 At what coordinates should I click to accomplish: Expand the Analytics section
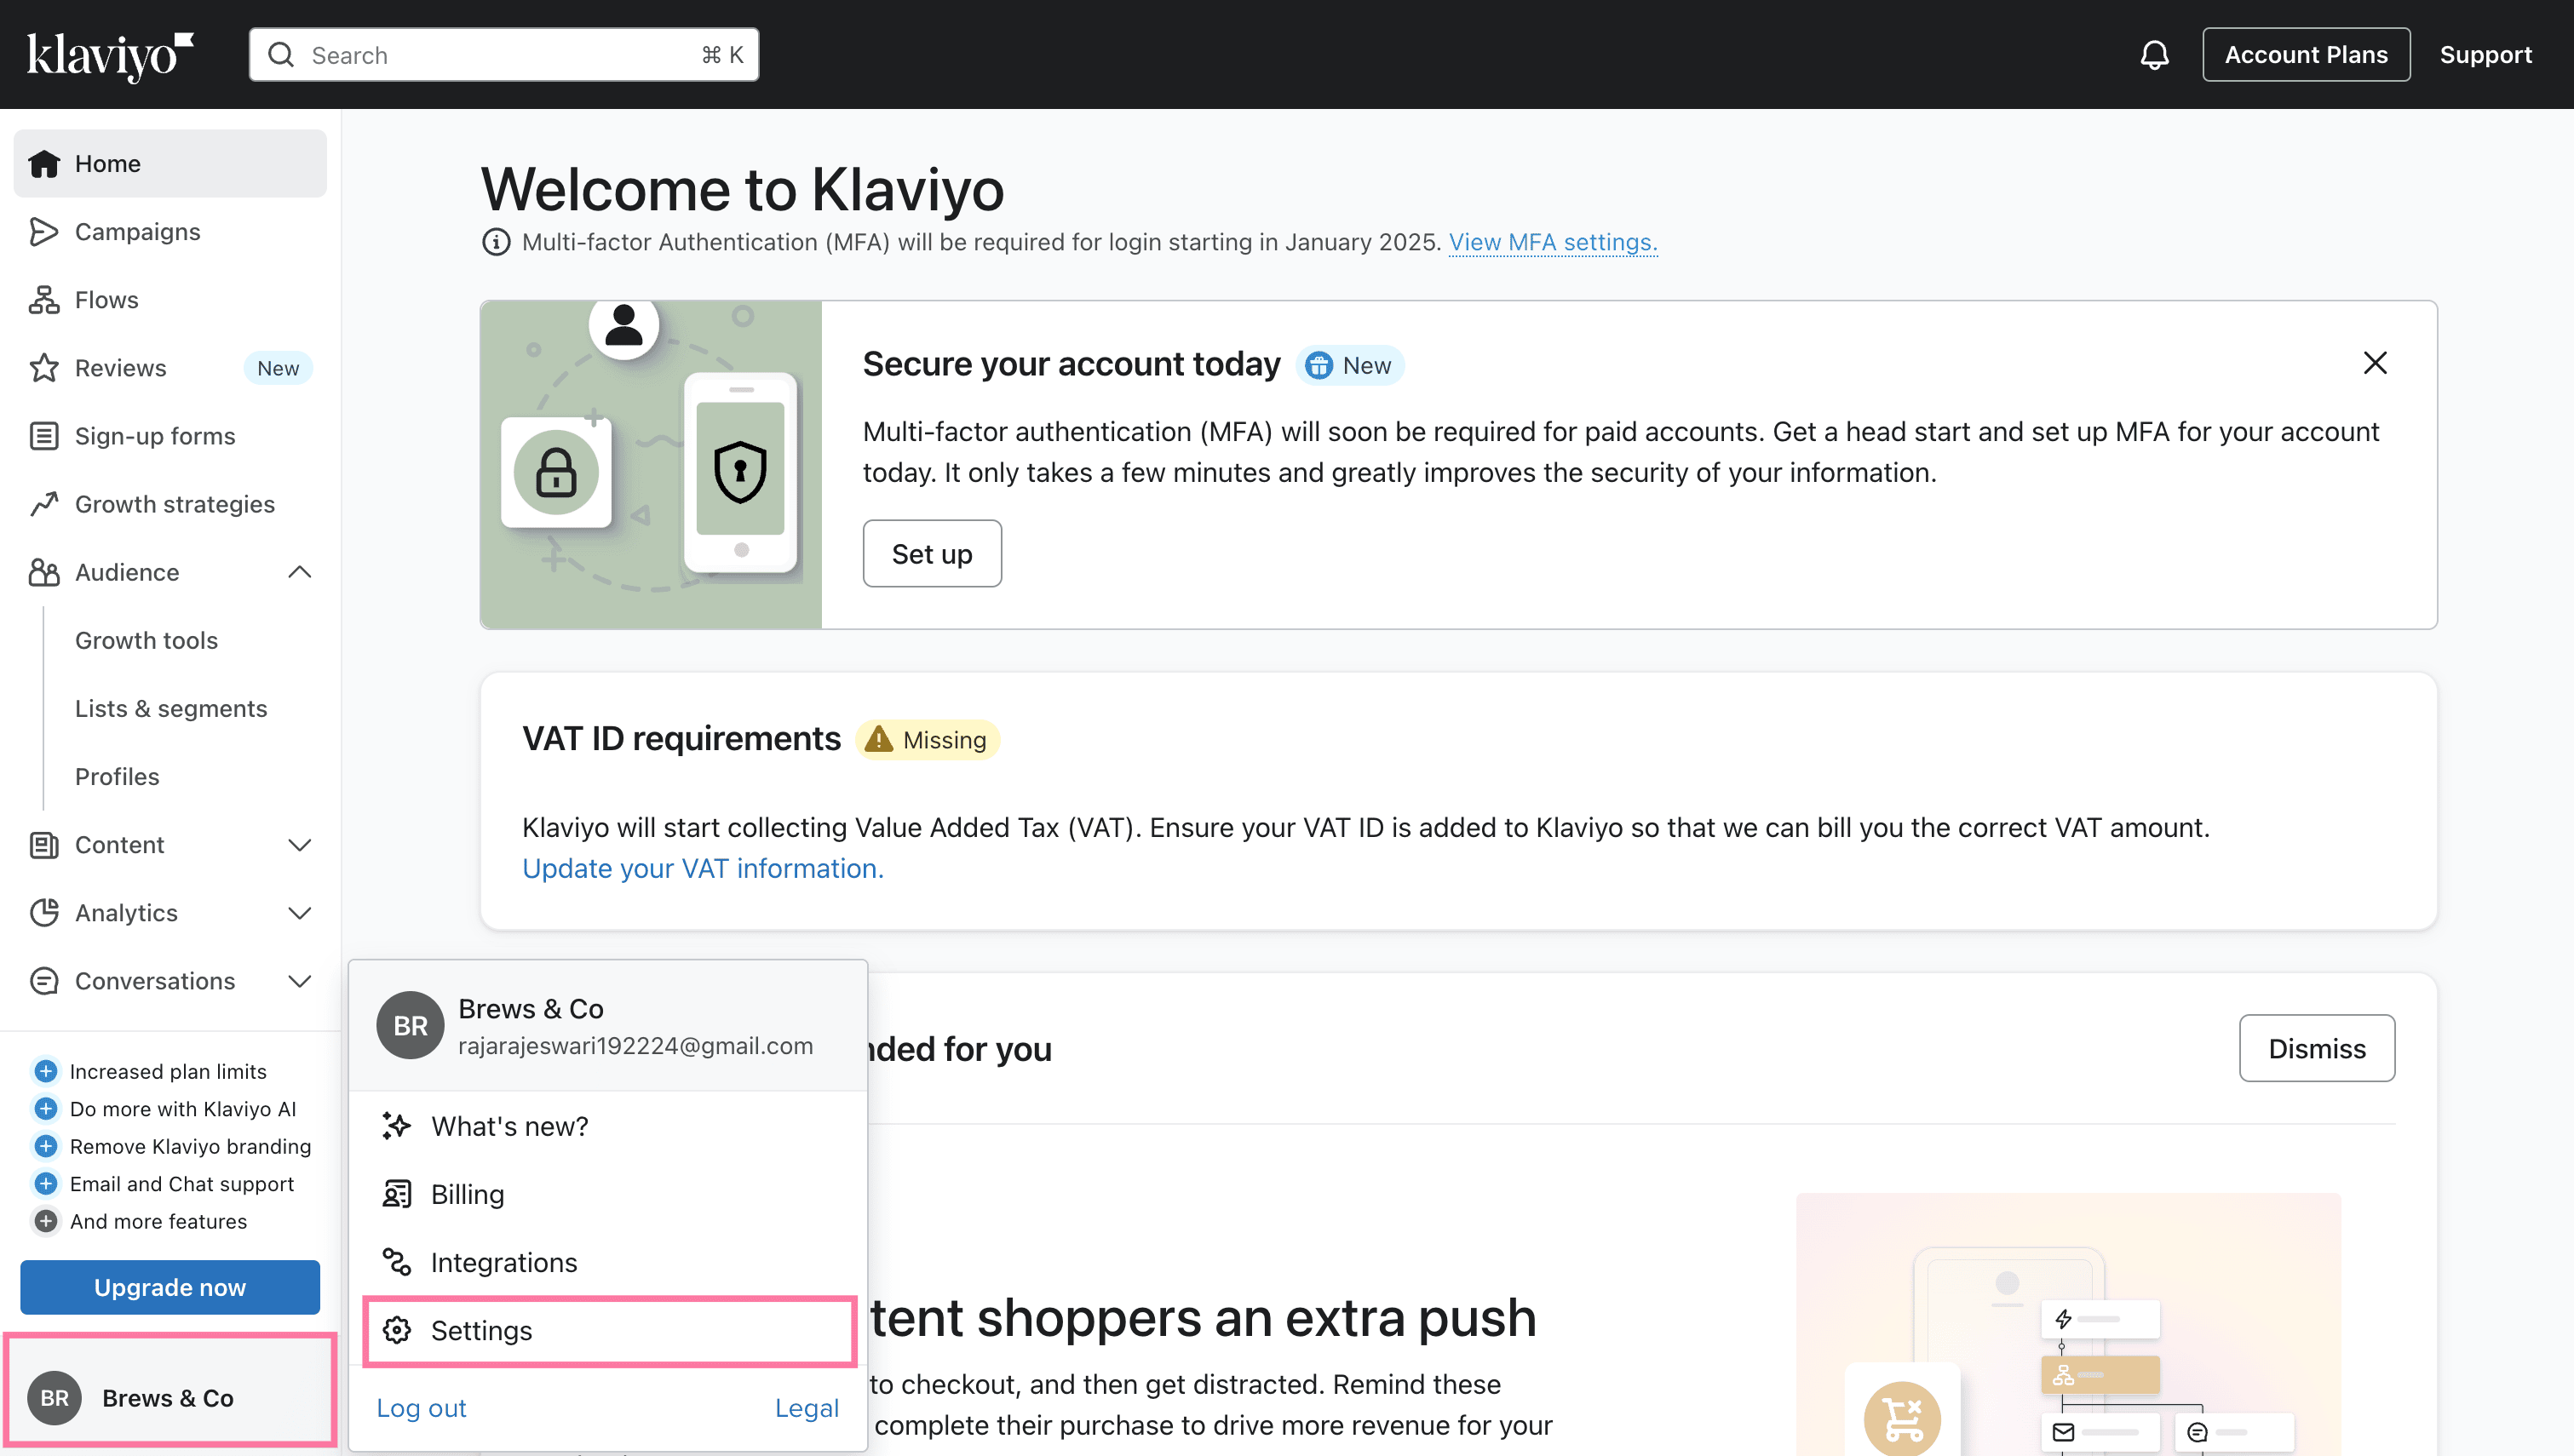(300, 912)
